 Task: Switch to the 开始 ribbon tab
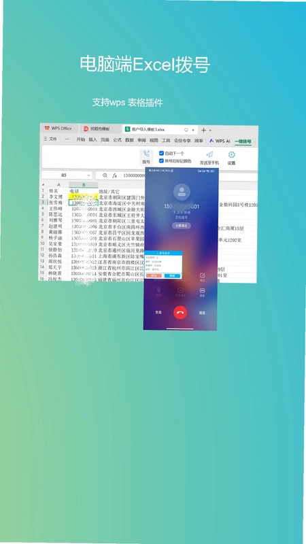coord(80,140)
